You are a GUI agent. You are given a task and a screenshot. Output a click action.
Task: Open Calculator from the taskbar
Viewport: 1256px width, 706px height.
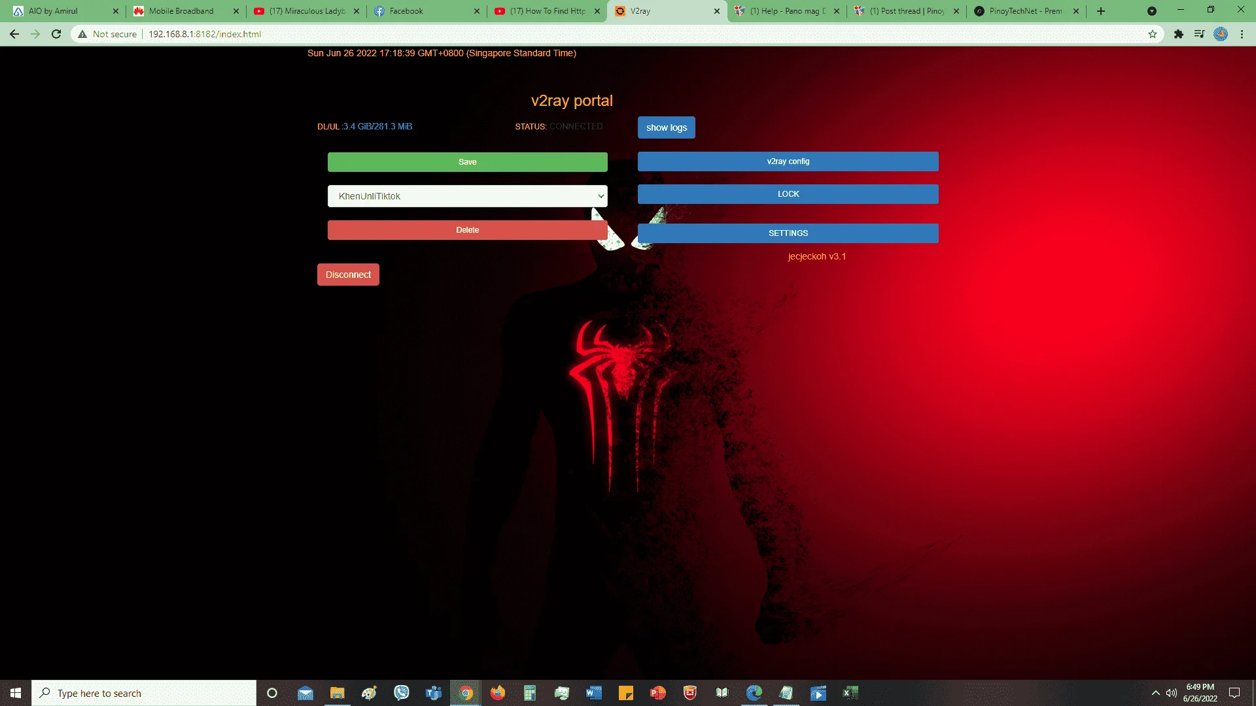[530, 693]
